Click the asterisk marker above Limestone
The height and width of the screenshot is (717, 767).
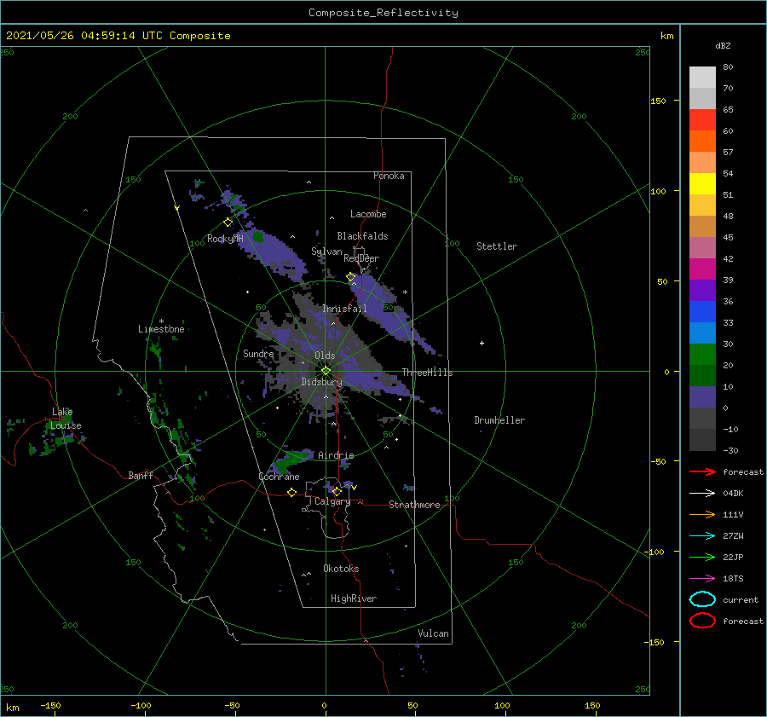pyautogui.click(x=161, y=321)
